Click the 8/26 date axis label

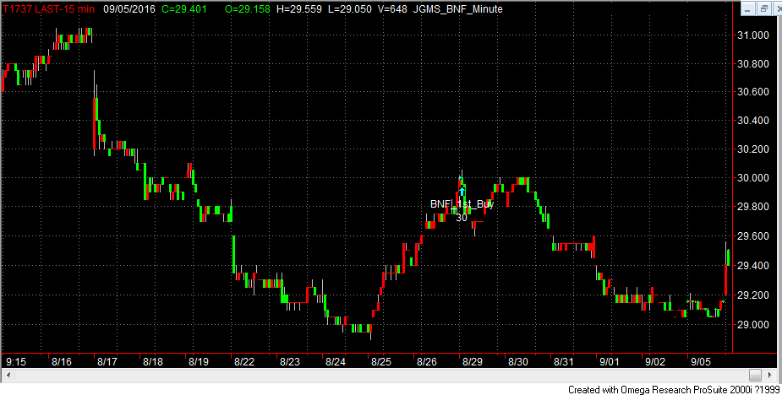coord(427,361)
